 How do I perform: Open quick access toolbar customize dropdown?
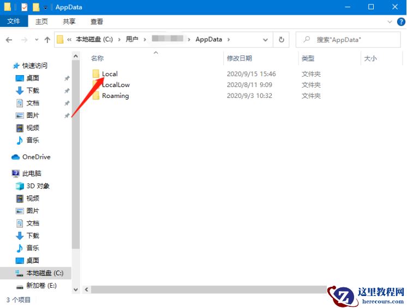click(x=45, y=8)
